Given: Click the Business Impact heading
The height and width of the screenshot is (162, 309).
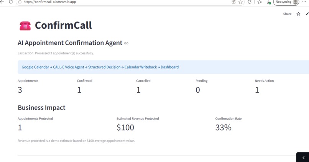Looking at the screenshot, I should pos(41,108).
